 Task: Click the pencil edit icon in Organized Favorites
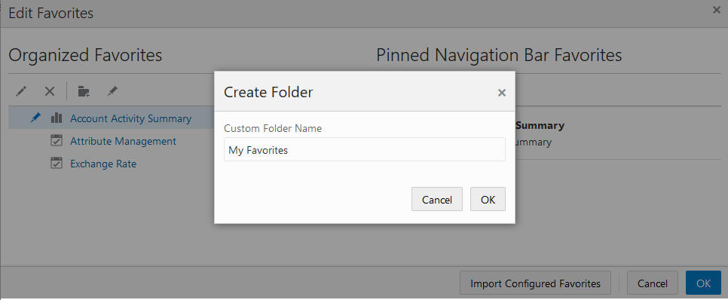tap(21, 91)
